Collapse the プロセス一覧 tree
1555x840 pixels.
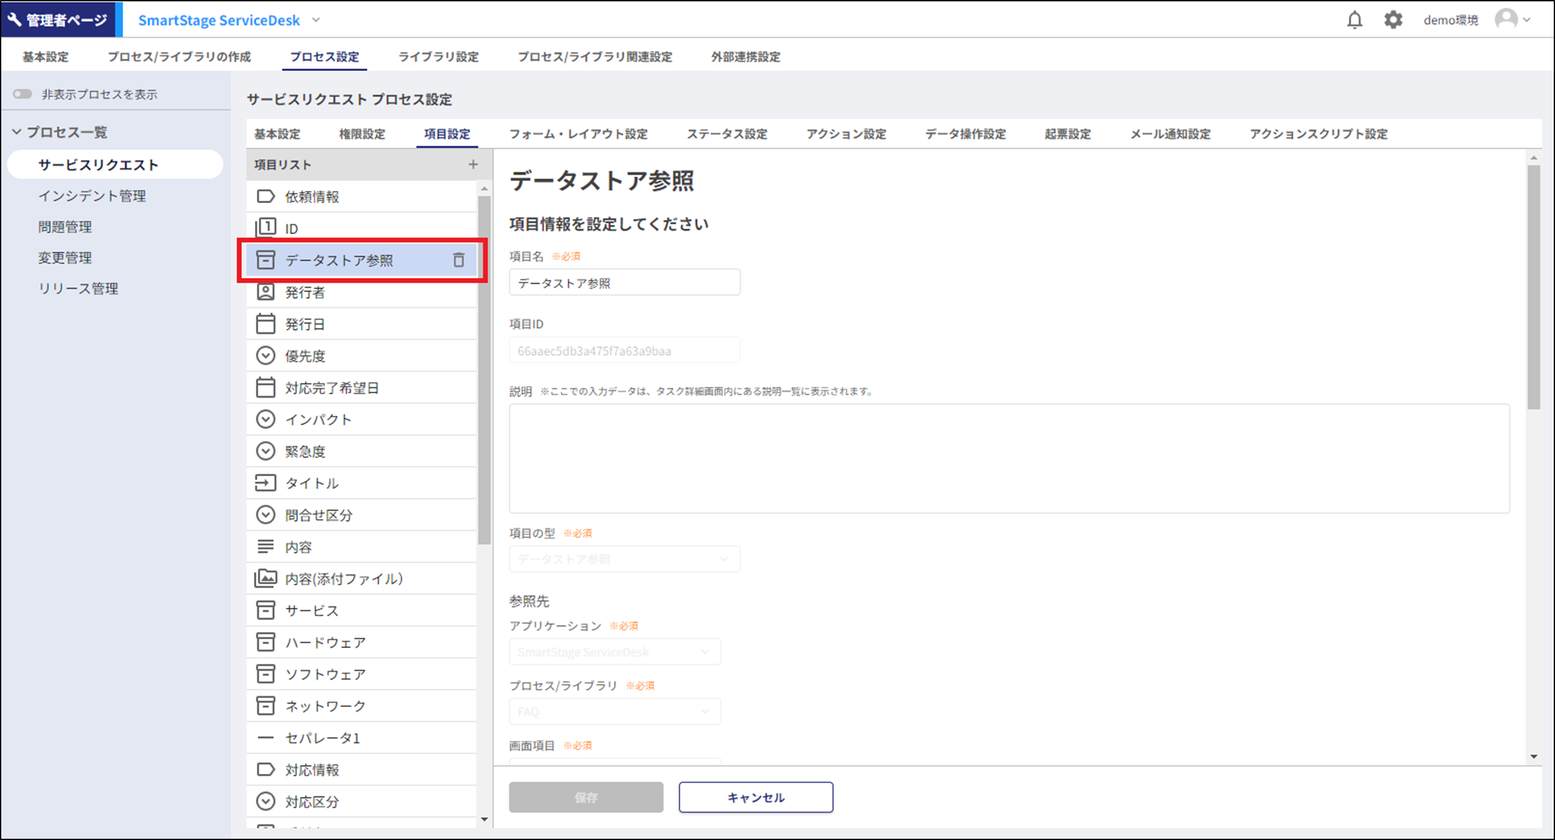point(17,132)
